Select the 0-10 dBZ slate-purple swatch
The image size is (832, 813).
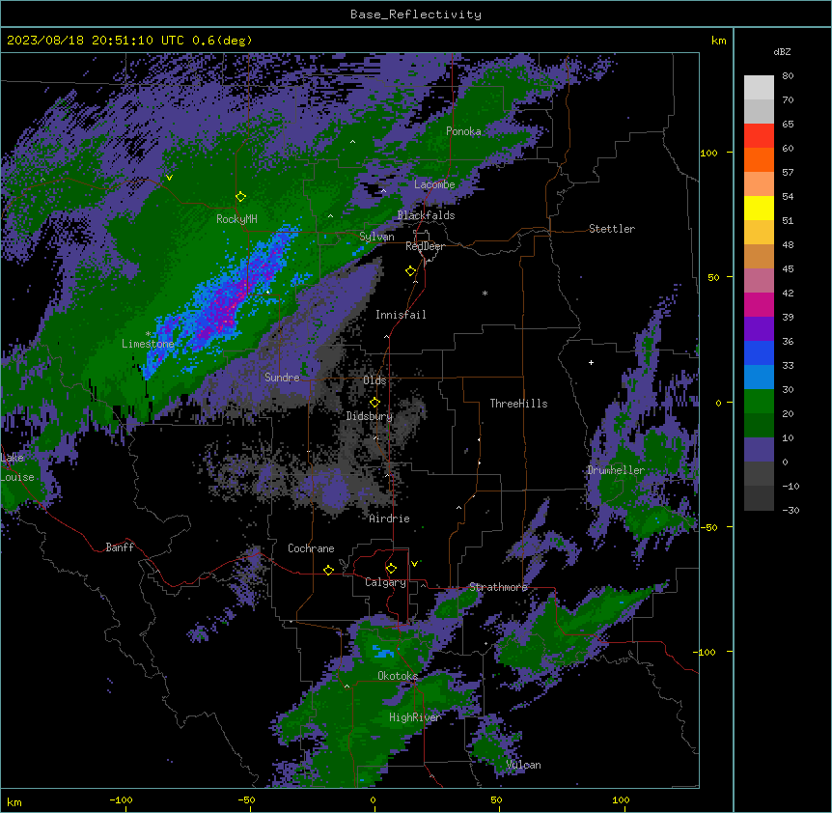[x=759, y=450]
